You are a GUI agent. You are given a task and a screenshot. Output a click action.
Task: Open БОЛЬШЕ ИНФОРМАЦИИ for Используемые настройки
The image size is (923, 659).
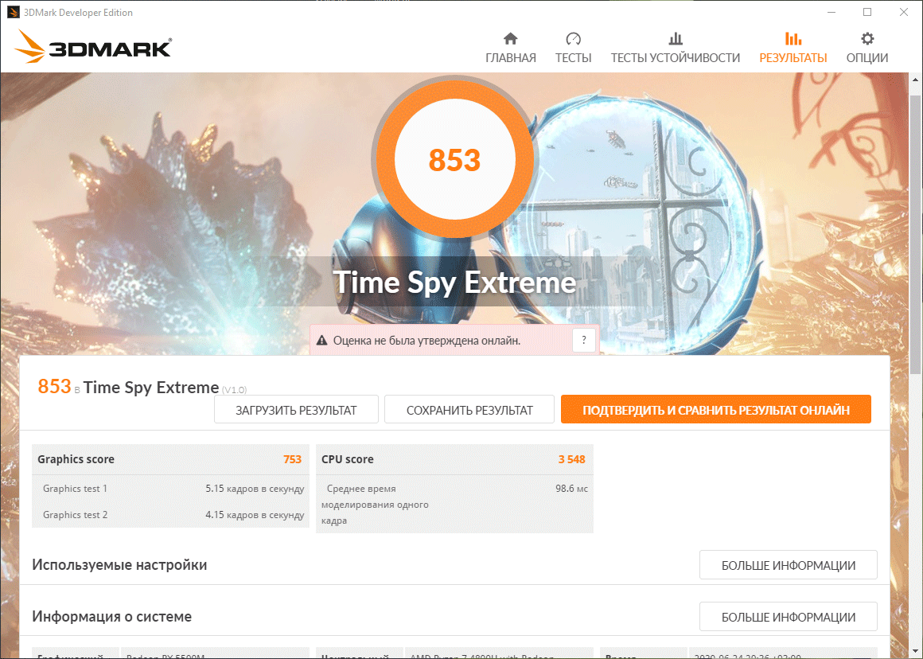789,565
